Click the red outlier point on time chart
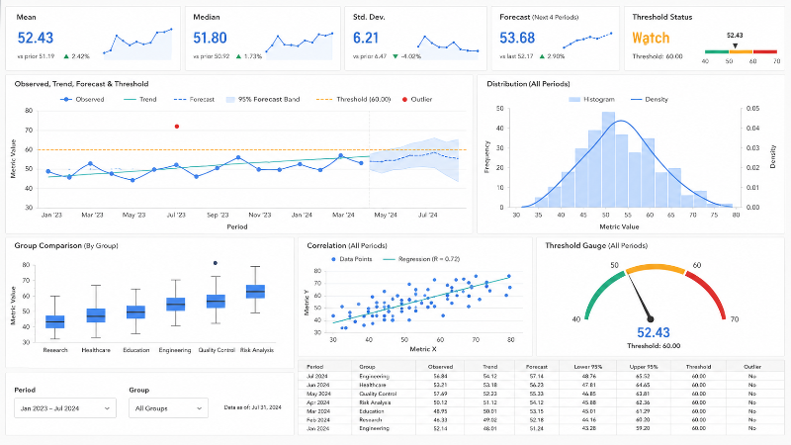This screenshot has height=445, width=791. [x=177, y=127]
